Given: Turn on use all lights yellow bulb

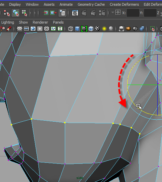Looking at the screenshot, I should pos(104,29).
